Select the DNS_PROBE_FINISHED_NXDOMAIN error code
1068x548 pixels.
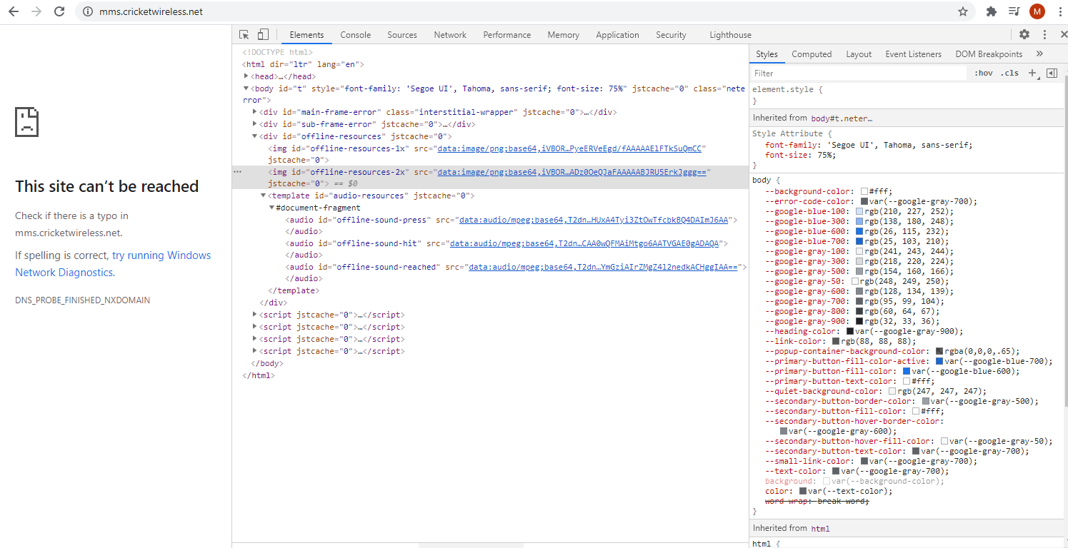point(83,300)
